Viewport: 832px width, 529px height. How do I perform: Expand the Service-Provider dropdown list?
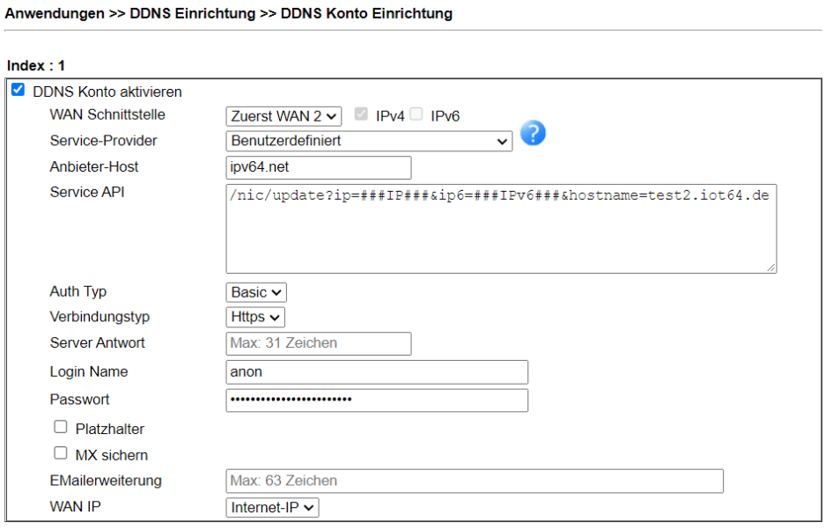368,141
